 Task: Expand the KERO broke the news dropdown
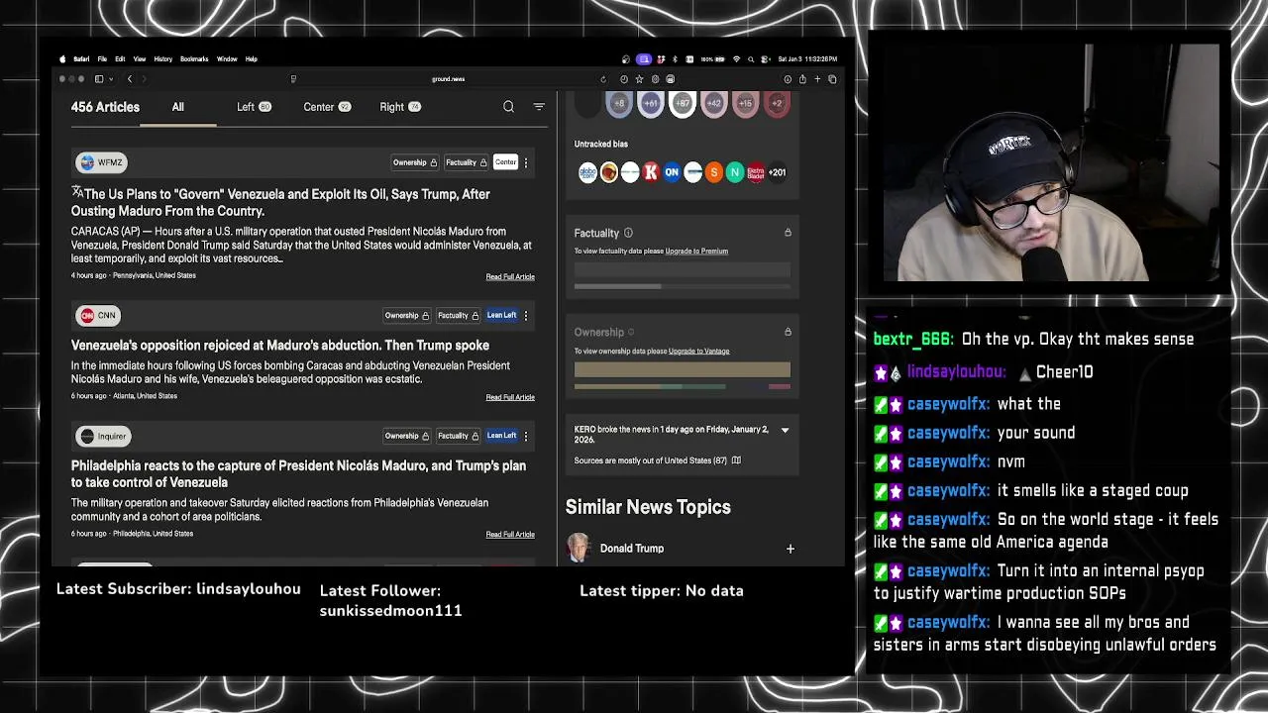point(785,431)
